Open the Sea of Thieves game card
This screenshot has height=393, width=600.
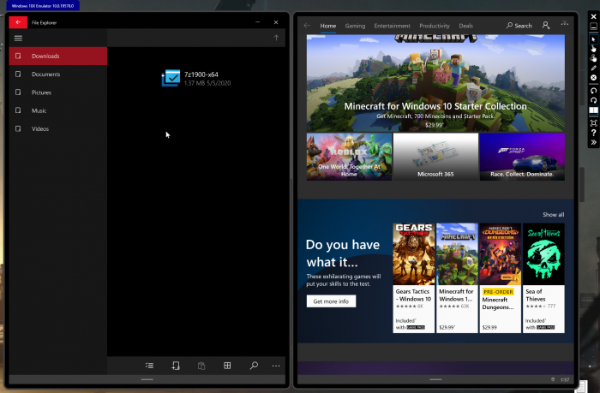pos(543,278)
